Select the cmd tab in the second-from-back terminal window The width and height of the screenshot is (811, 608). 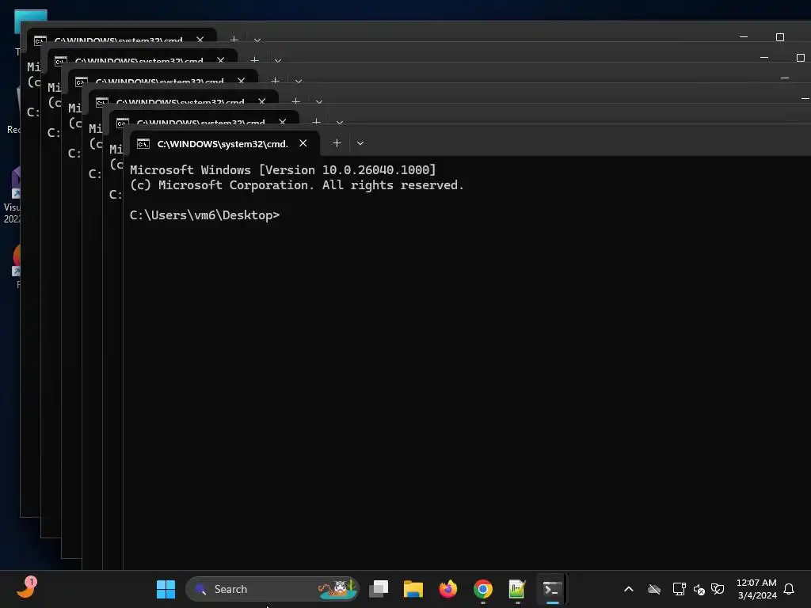[x=142, y=57]
